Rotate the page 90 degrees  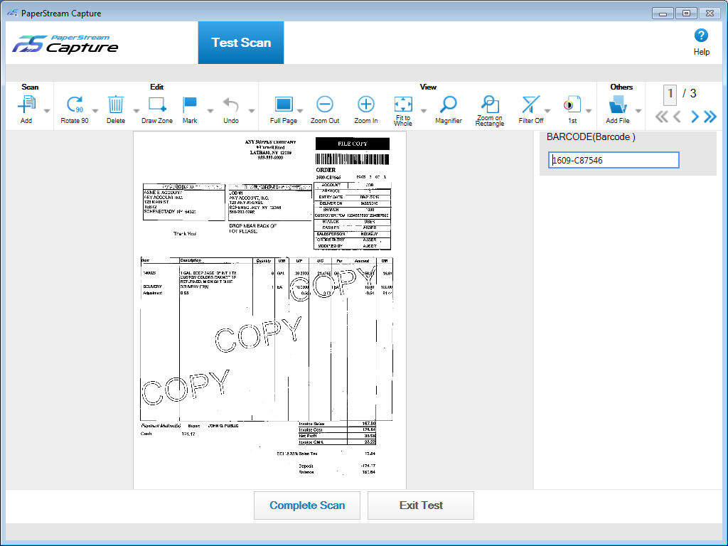pyautogui.click(x=75, y=105)
